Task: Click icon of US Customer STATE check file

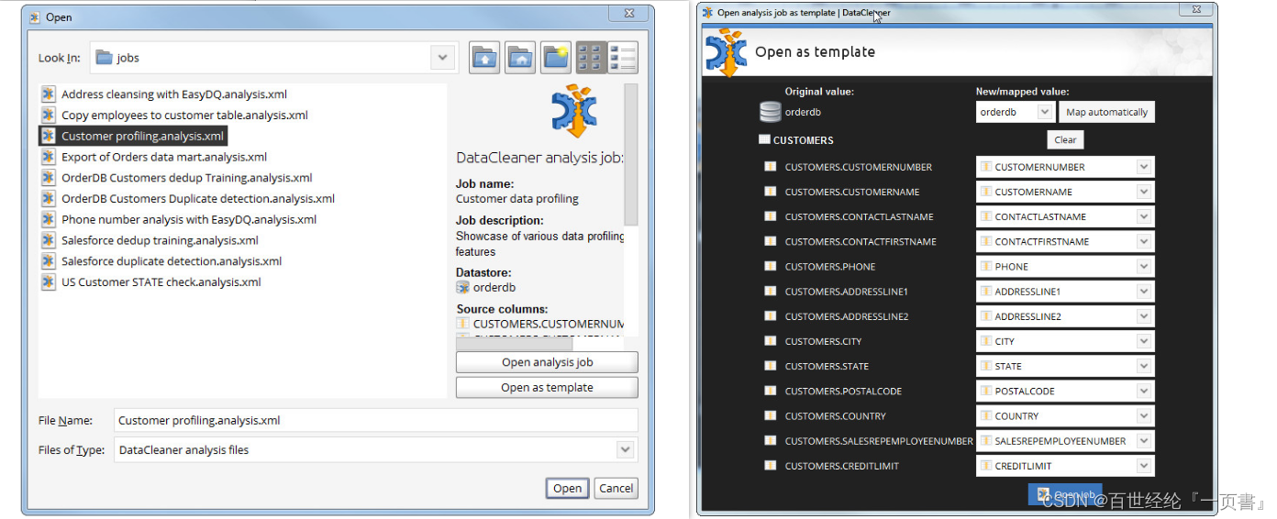Action: [x=49, y=282]
